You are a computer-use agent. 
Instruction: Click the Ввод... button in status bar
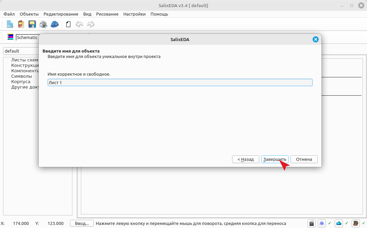tap(82, 223)
